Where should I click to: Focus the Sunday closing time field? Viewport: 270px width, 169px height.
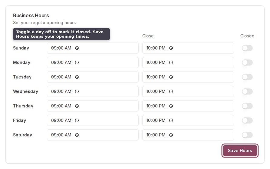[x=188, y=48]
